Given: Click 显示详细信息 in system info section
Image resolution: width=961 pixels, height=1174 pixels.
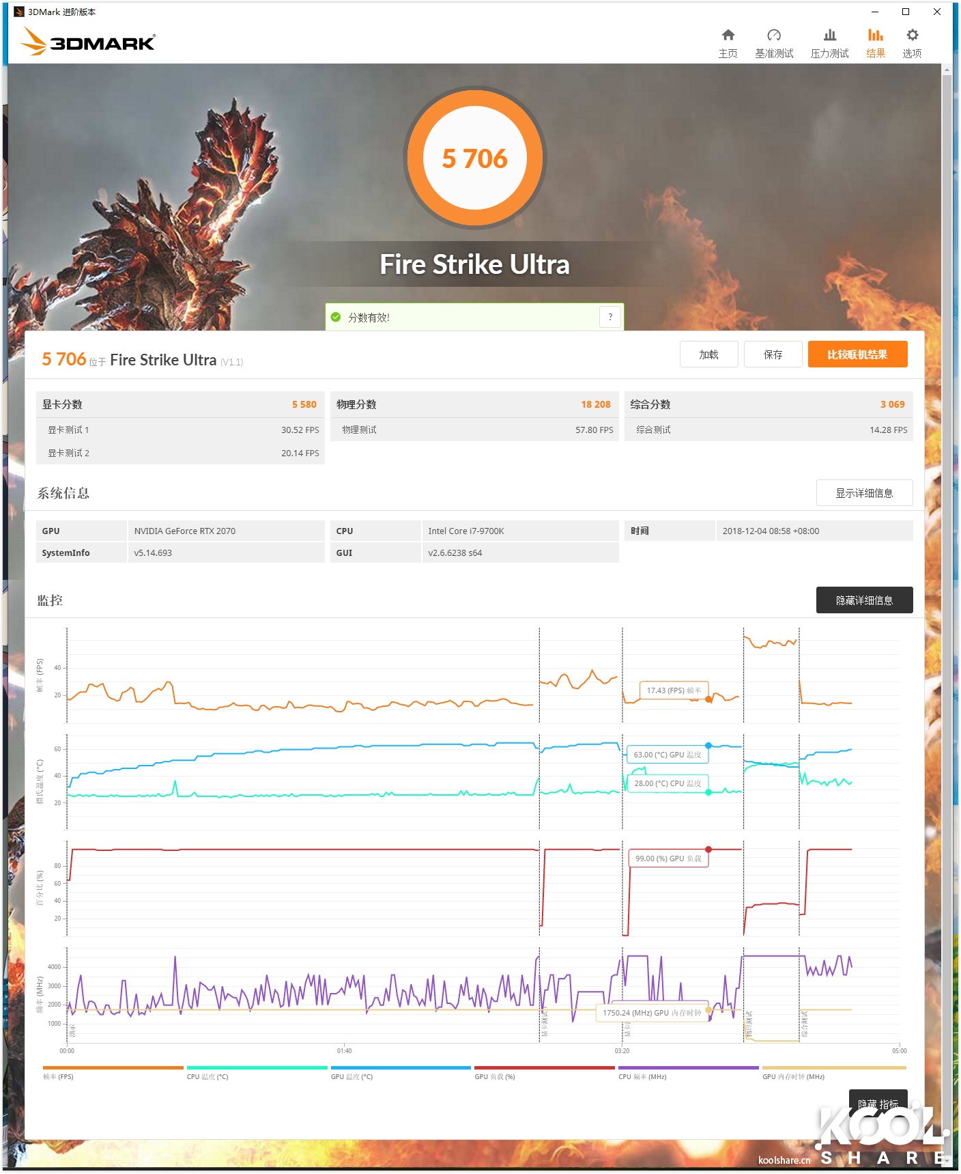Looking at the screenshot, I should 864,493.
